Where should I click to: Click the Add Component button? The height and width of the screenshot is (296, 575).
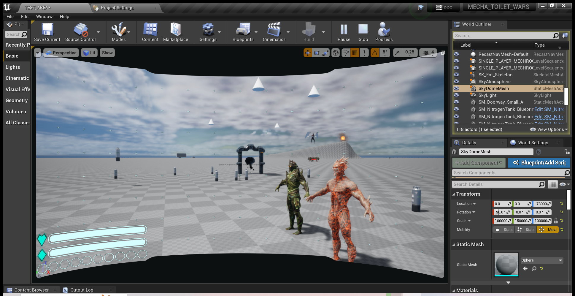[x=479, y=163]
